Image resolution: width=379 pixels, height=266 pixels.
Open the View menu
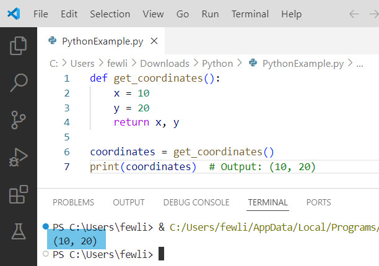coord(153,14)
